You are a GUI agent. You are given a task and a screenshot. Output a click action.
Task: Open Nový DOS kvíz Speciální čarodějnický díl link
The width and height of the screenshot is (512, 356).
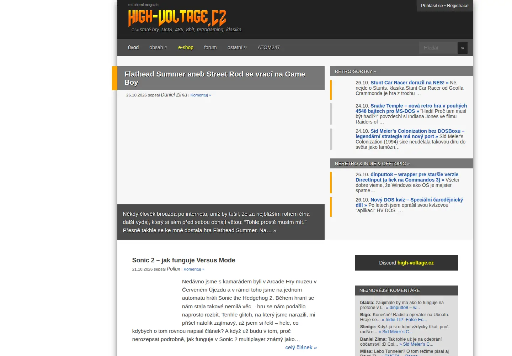tap(409, 202)
